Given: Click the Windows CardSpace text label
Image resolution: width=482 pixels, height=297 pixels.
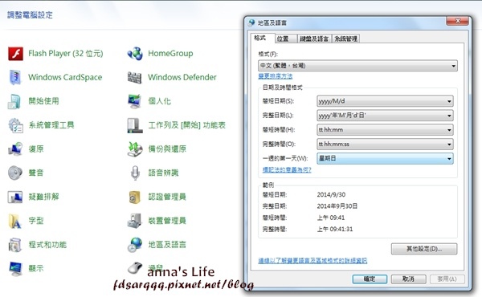Looking at the screenshot, I should (65, 77).
